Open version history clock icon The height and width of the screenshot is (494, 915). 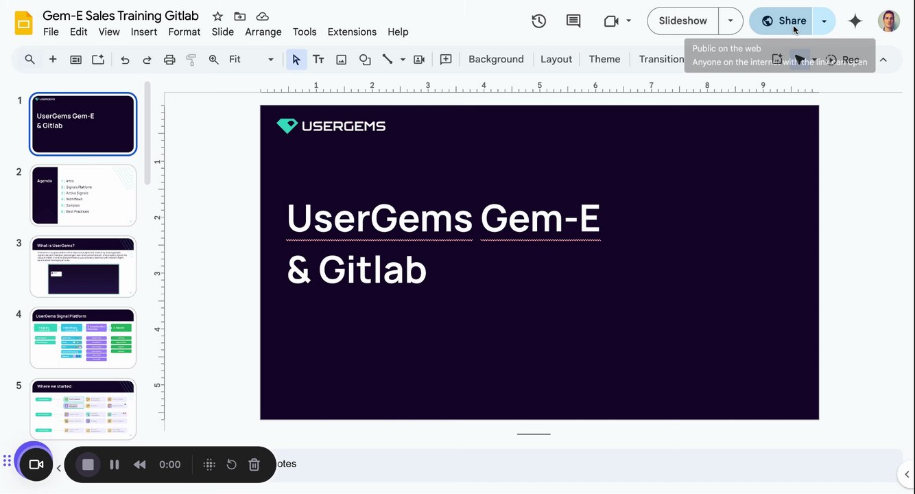click(x=539, y=21)
